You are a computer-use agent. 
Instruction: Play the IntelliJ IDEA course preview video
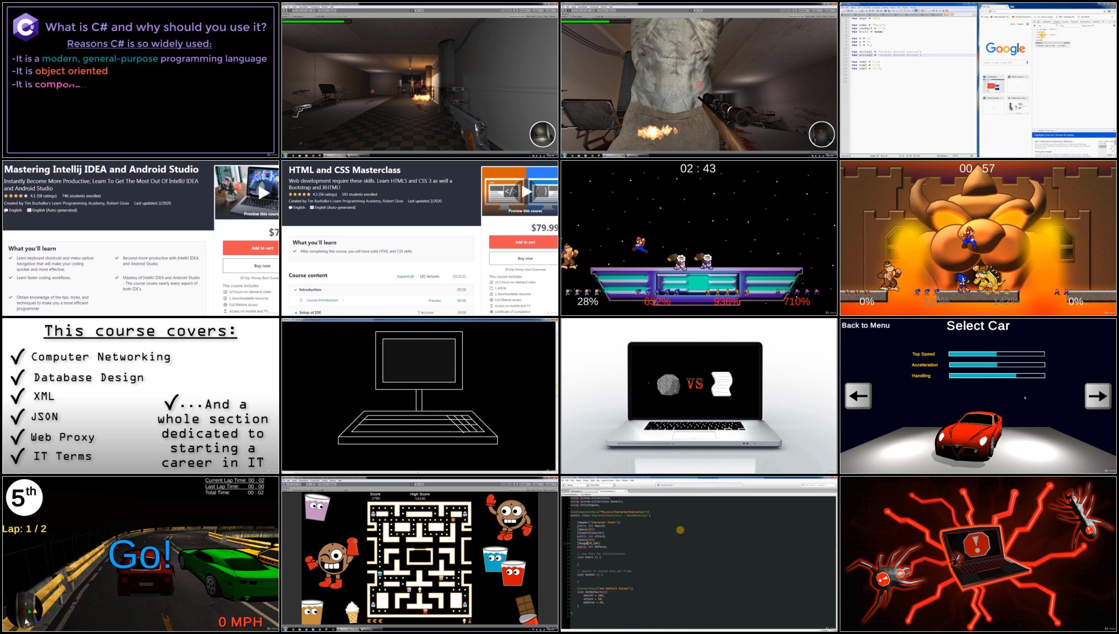click(263, 193)
